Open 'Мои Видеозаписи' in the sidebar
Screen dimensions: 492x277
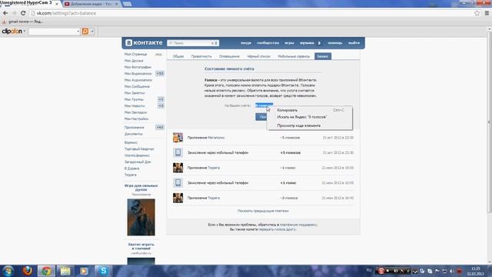point(138,74)
